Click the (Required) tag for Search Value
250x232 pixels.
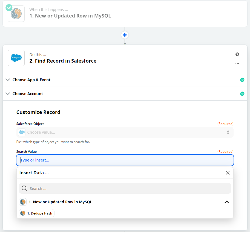(225, 151)
